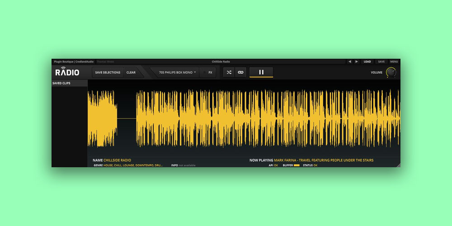
Task: Click the window resize grip corner icon
Action: (398, 165)
